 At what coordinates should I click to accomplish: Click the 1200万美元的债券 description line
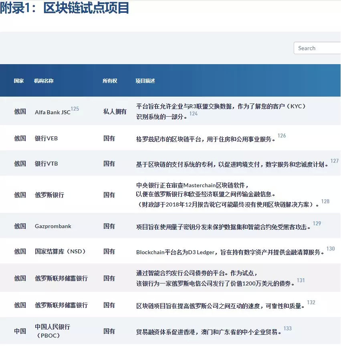point(215,283)
